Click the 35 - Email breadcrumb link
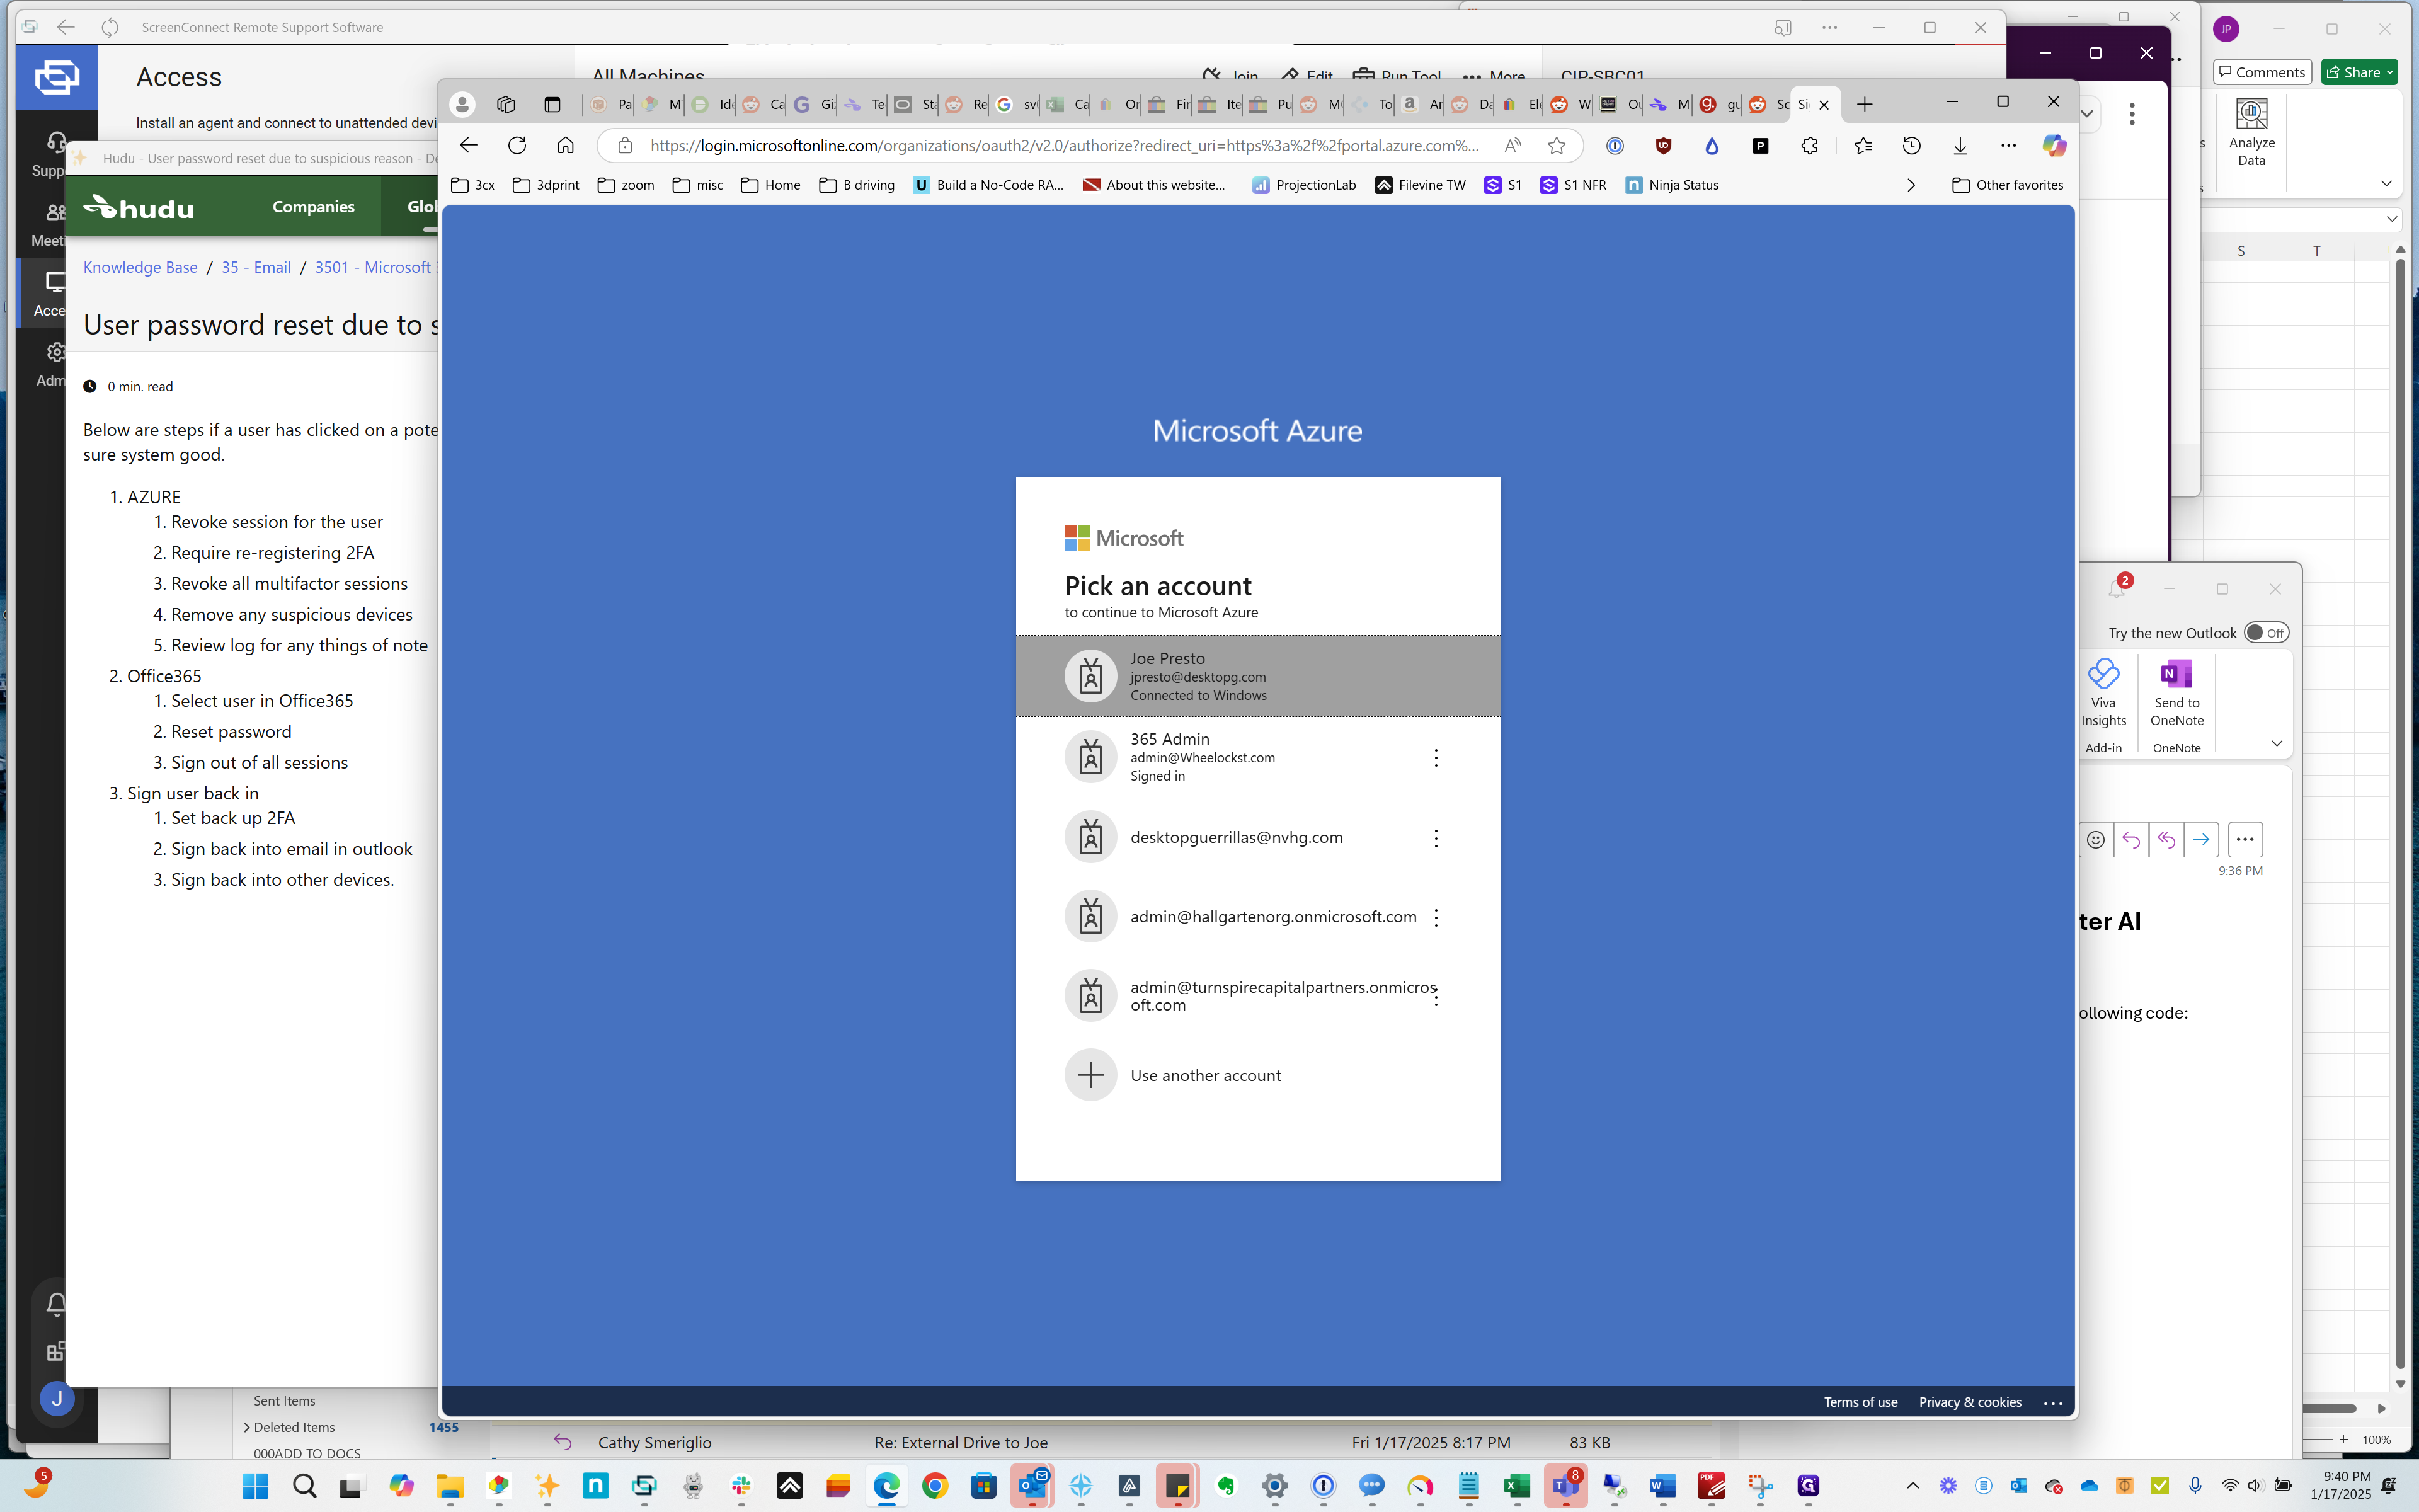Image resolution: width=2419 pixels, height=1512 pixels. 256,267
